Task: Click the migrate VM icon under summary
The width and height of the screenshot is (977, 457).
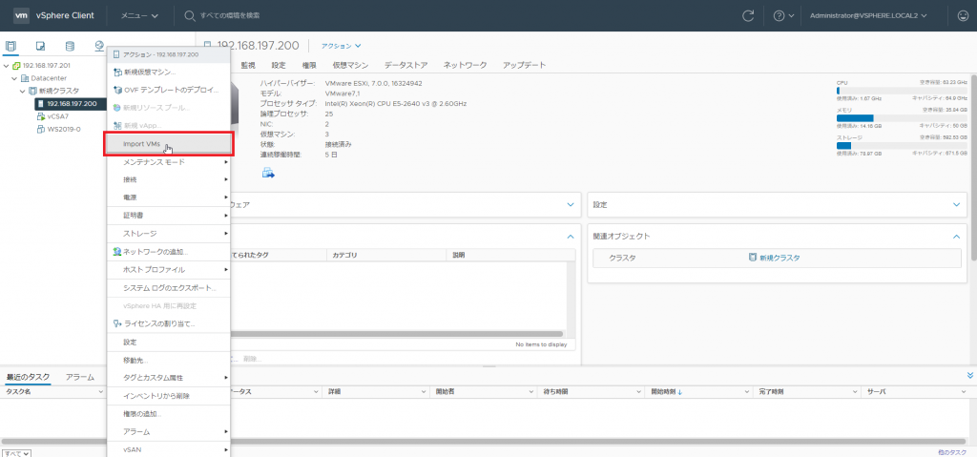Action: (x=268, y=173)
